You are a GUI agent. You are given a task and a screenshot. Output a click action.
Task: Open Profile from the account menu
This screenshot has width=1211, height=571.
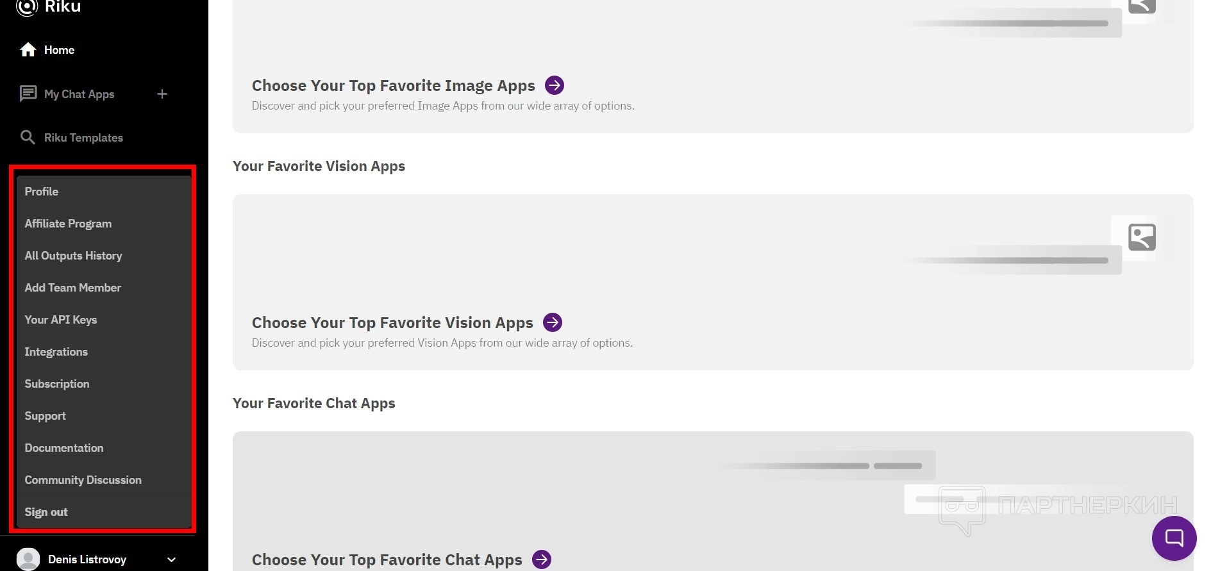42,192
